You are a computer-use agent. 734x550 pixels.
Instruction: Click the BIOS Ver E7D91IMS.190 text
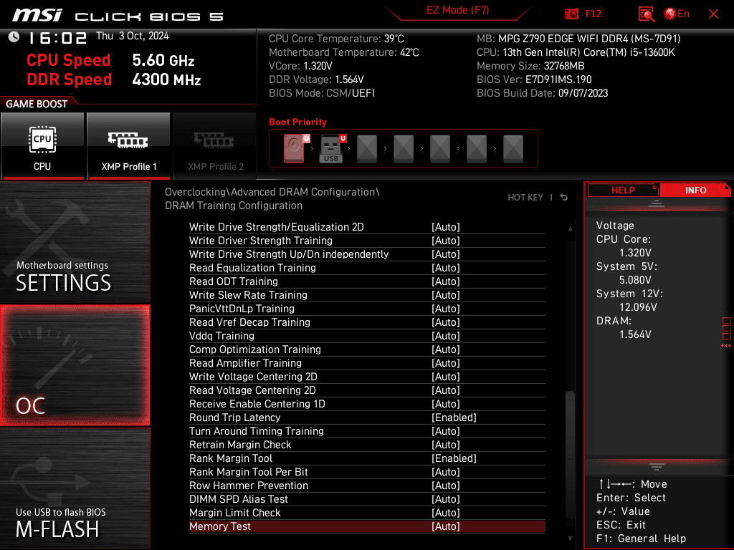[x=534, y=79]
